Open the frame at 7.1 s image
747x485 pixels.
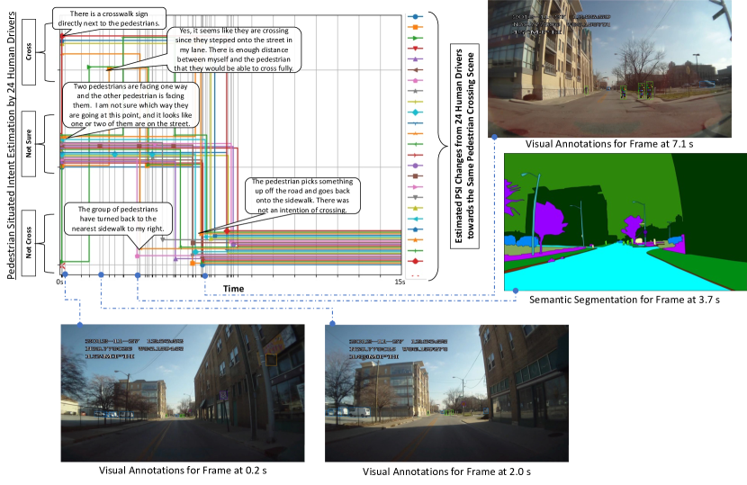609,68
